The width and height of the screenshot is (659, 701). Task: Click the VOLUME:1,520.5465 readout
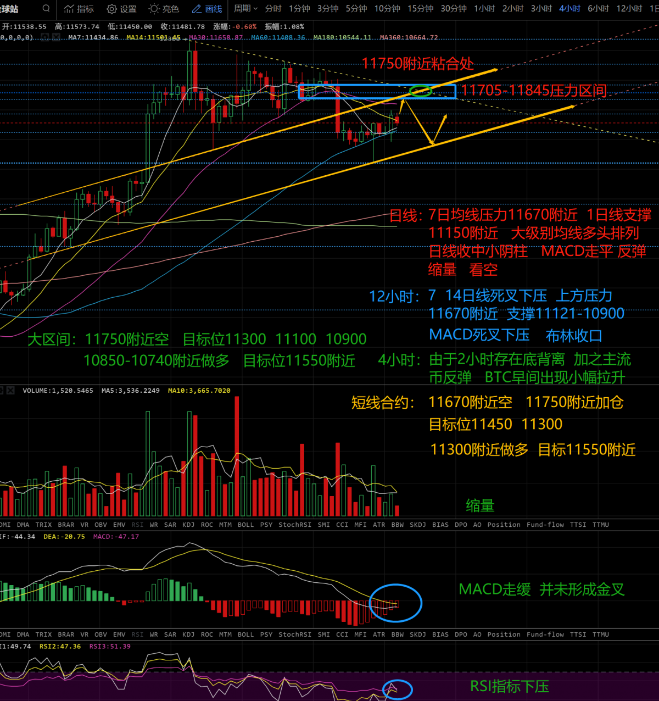(58, 391)
